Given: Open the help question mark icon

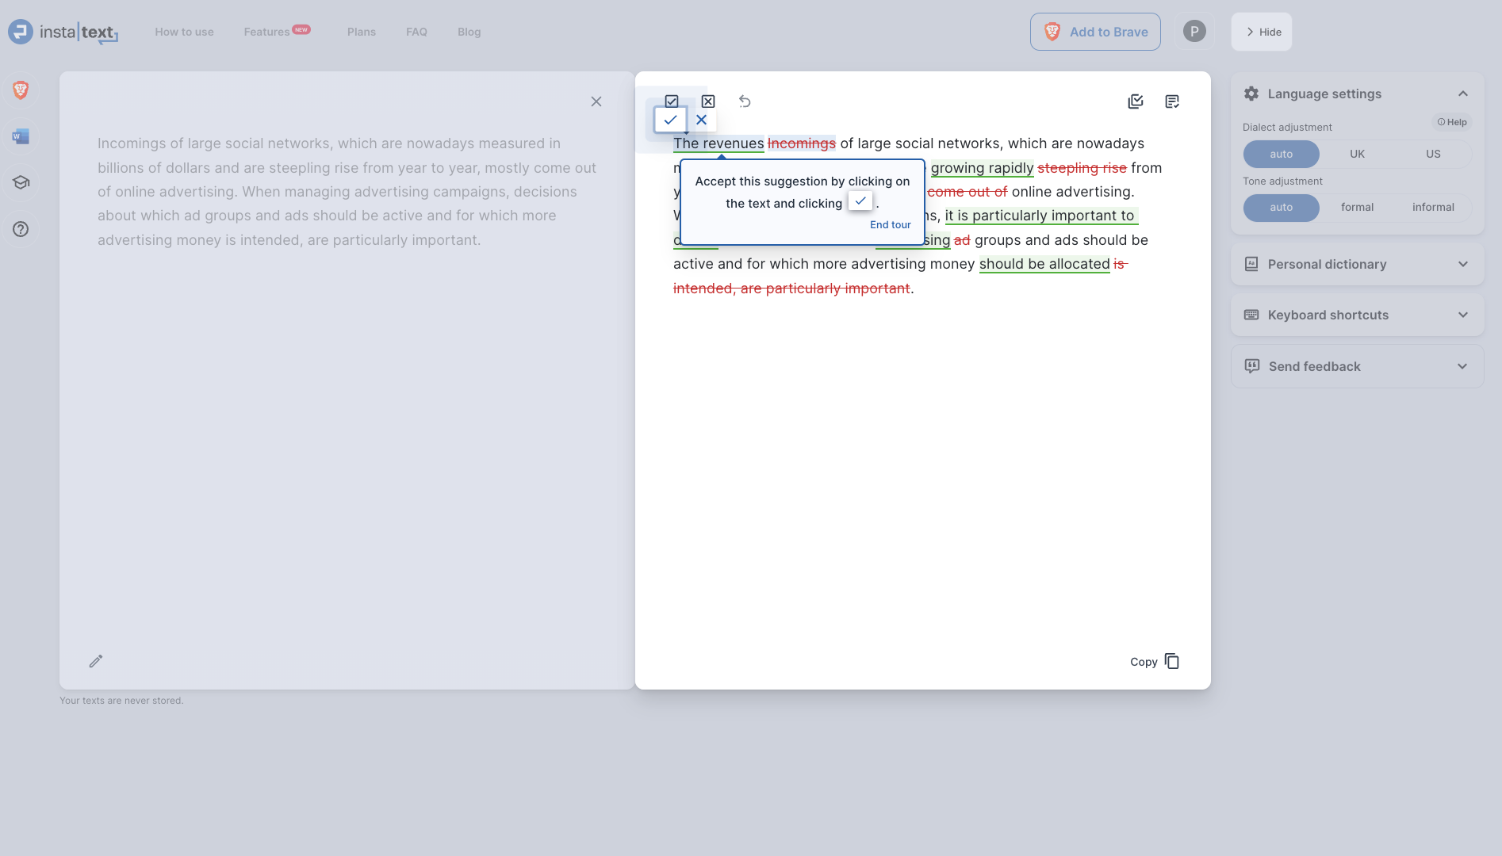Looking at the screenshot, I should [x=21, y=229].
